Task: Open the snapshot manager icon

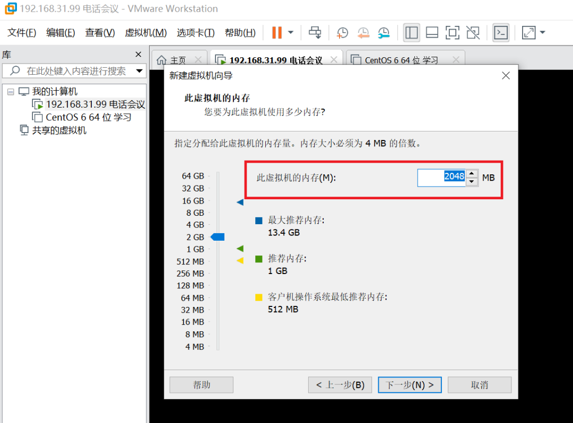Action: click(384, 32)
